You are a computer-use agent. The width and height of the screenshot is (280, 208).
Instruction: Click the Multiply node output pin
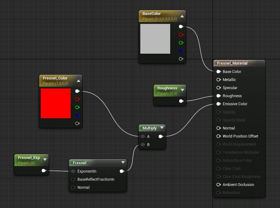click(161, 136)
